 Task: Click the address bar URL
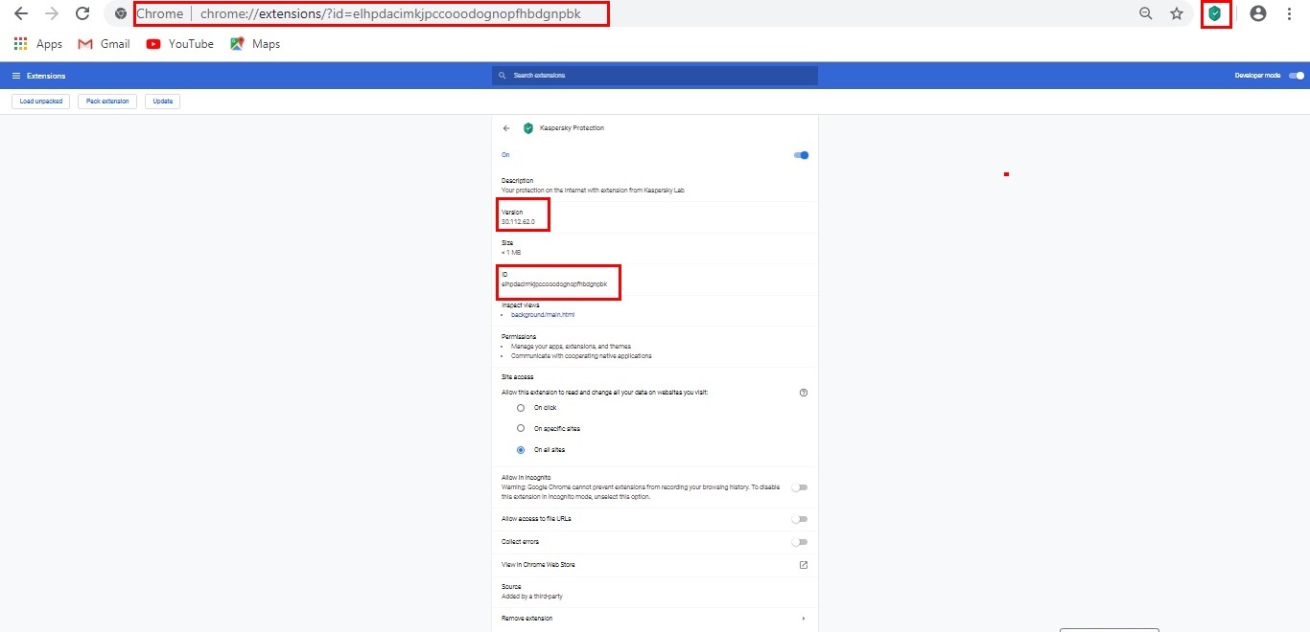point(390,14)
